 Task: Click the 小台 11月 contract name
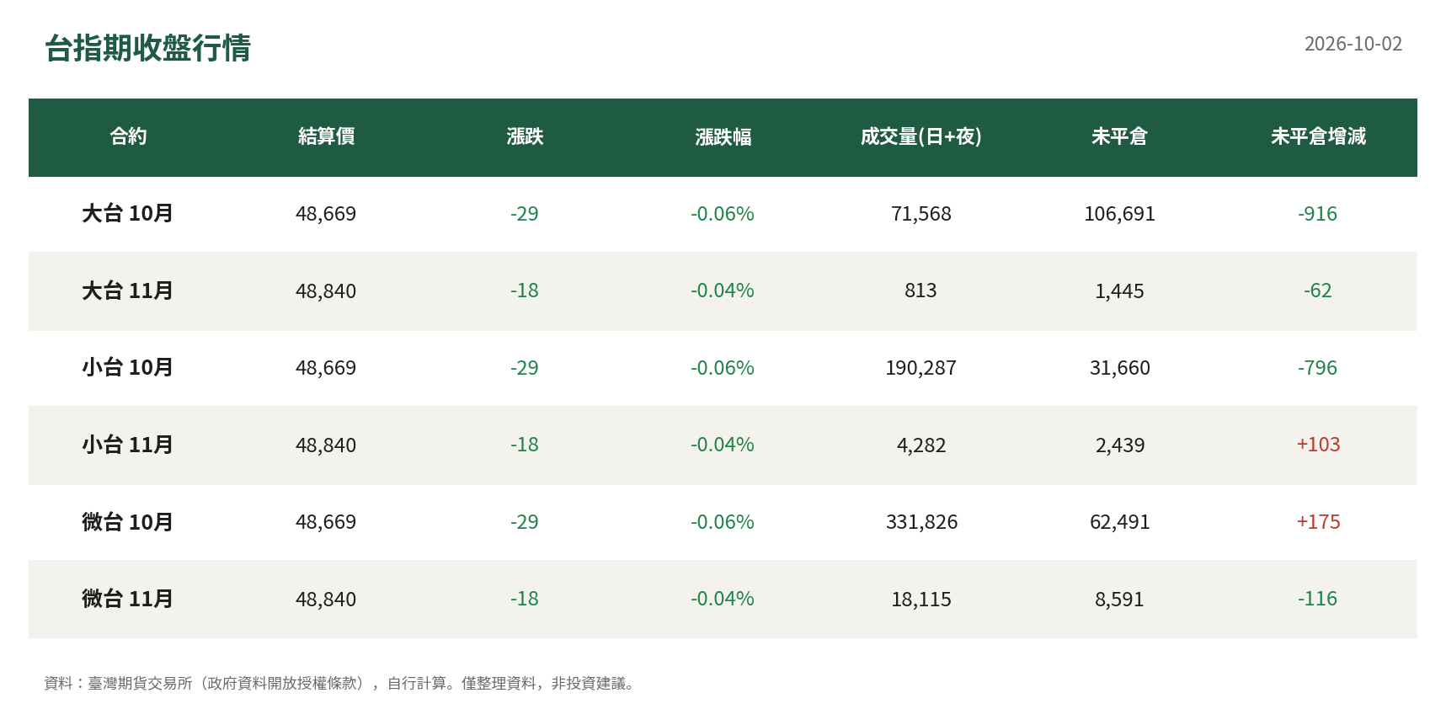point(127,445)
